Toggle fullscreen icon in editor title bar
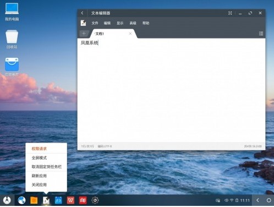 tap(230, 13)
